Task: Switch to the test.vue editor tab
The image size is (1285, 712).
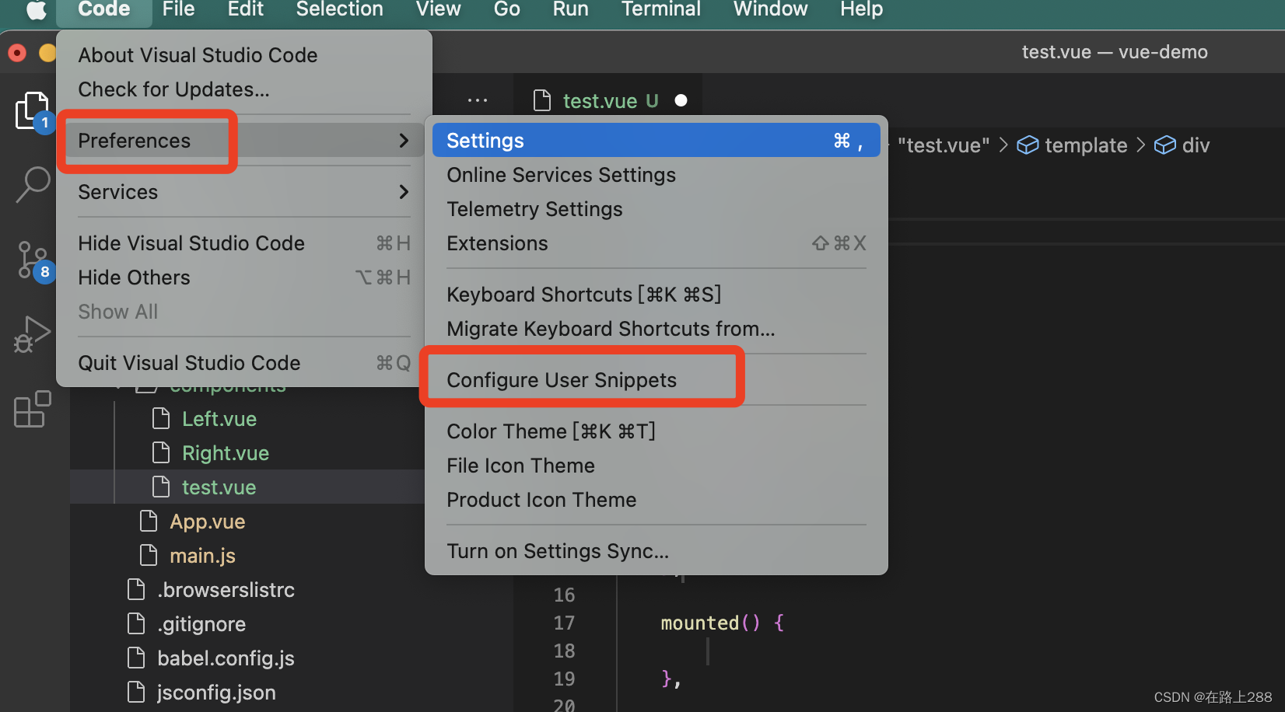Action: tap(608, 100)
